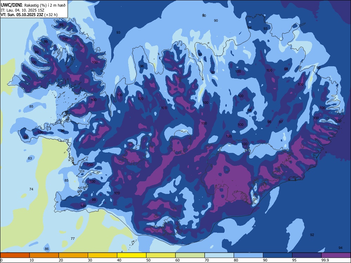Click the '30' legend scale label
The width and height of the screenshot is (351, 263).
pyautogui.click(x=90, y=260)
